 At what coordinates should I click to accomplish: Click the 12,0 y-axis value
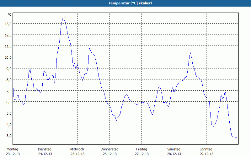(x=8, y=35)
